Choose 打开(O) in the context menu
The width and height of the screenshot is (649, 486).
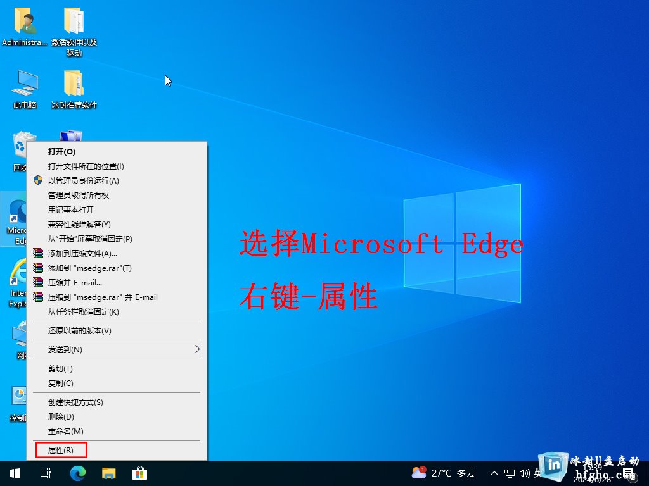tap(117, 152)
